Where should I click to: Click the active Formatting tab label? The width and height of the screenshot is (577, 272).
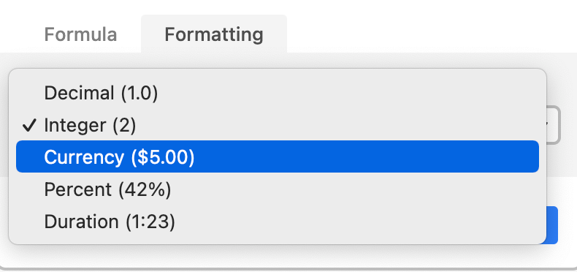coord(214,34)
